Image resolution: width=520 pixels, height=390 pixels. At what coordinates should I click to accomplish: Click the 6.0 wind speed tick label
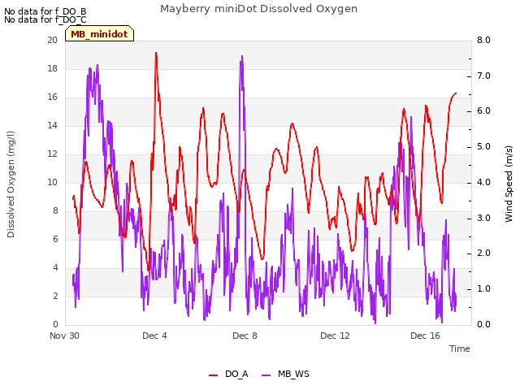483,111
